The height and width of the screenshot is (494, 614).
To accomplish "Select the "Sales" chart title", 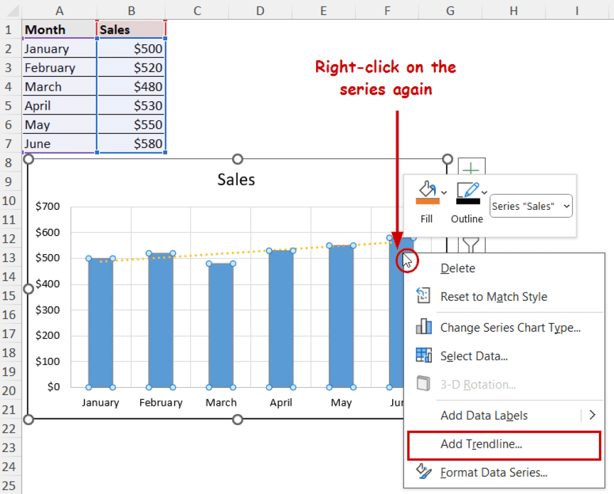I will 236,180.
